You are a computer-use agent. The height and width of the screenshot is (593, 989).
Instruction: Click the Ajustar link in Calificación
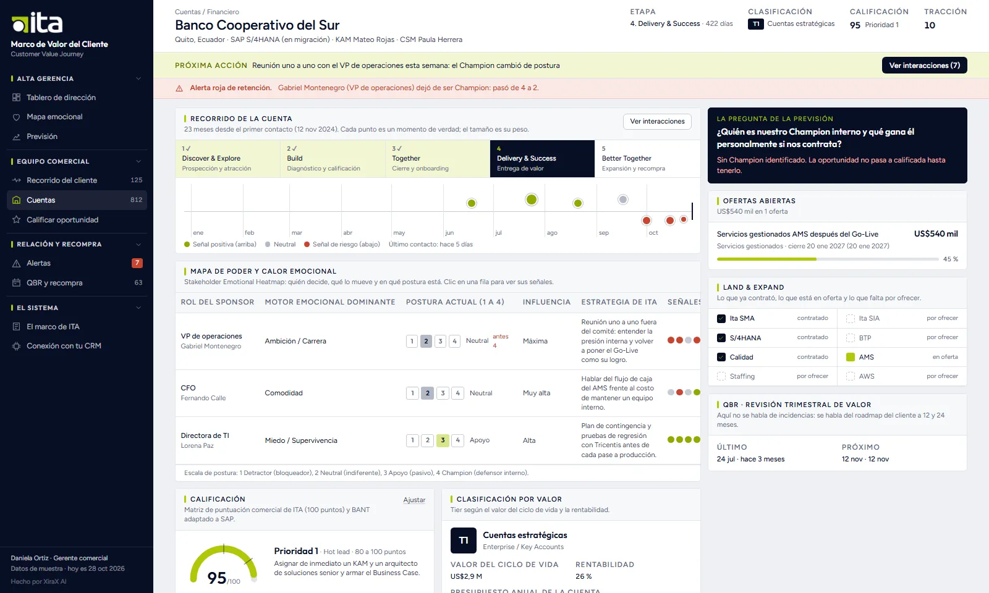[414, 500]
